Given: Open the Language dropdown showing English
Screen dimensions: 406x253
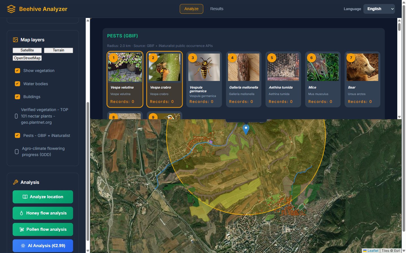Looking at the screenshot, I should [379, 9].
